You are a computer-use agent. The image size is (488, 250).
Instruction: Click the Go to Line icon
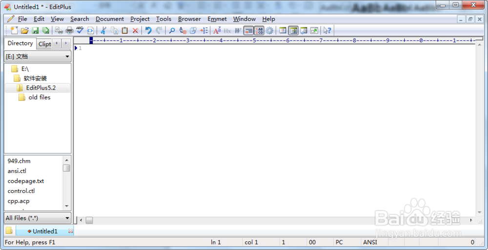(204, 31)
